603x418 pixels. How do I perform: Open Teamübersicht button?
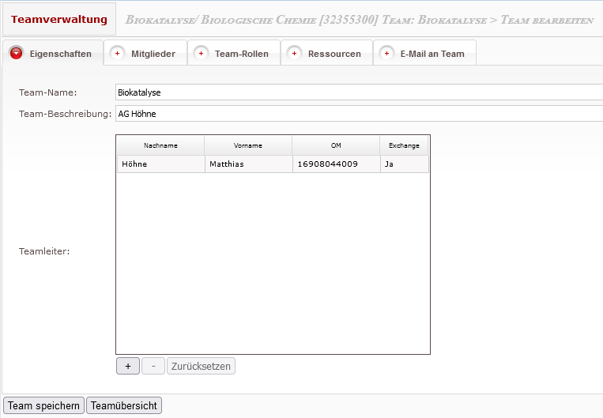pyautogui.click(x=124, y=405)
